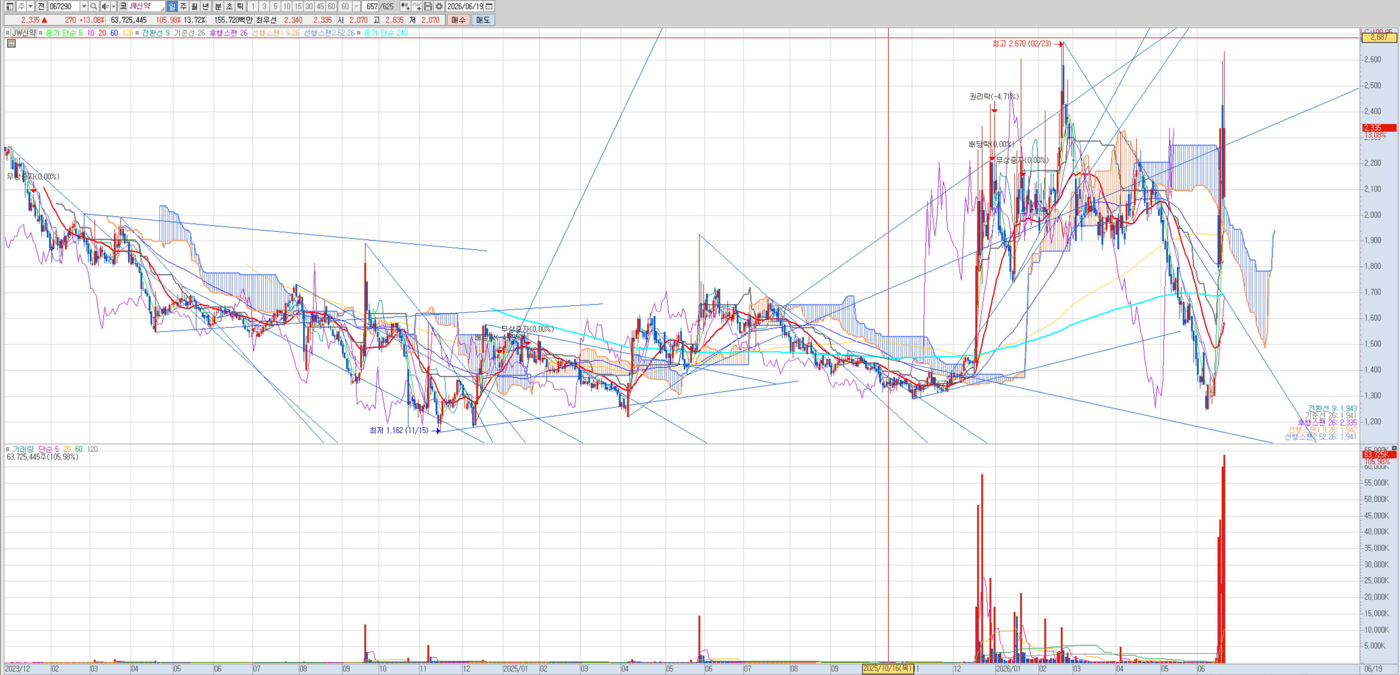
Task: Click the 배당락(0.00%) event label
Action: click(x=991, y=144)
